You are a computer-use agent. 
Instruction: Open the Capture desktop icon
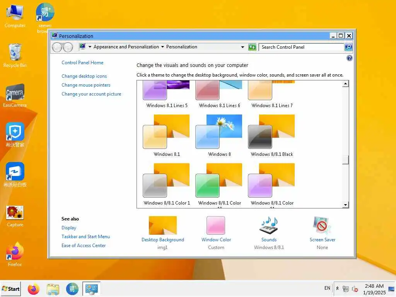pos(15,216)
